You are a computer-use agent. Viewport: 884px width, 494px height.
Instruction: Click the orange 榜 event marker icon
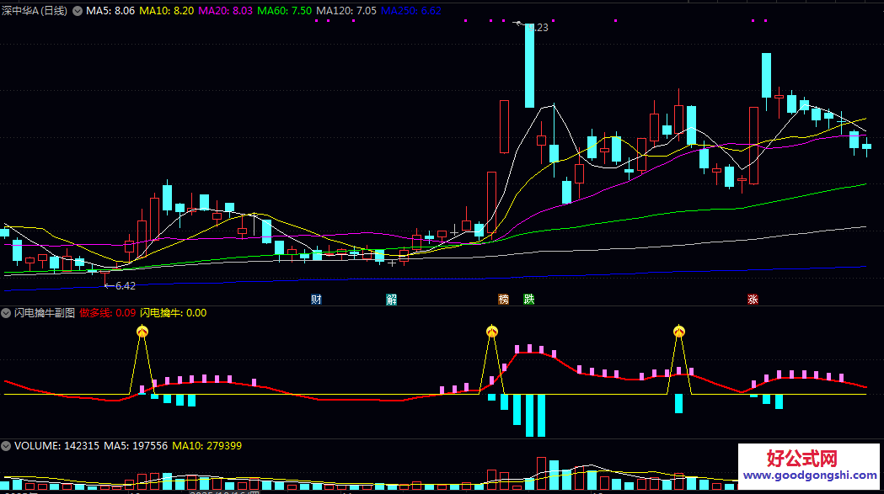point(503,299)
